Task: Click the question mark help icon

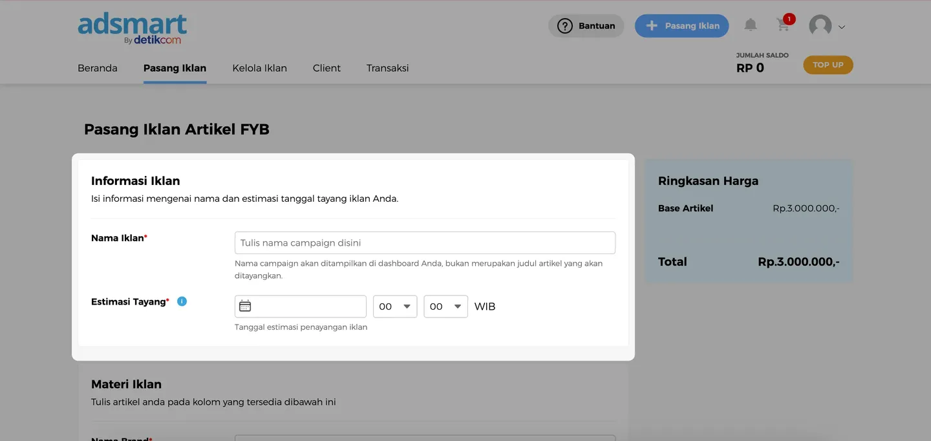Action: pyautogui.click(x=564, y=26)
